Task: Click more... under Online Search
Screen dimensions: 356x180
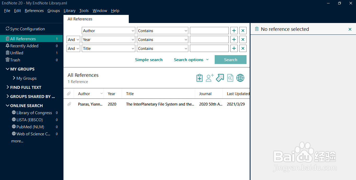Action: (17, 141)
